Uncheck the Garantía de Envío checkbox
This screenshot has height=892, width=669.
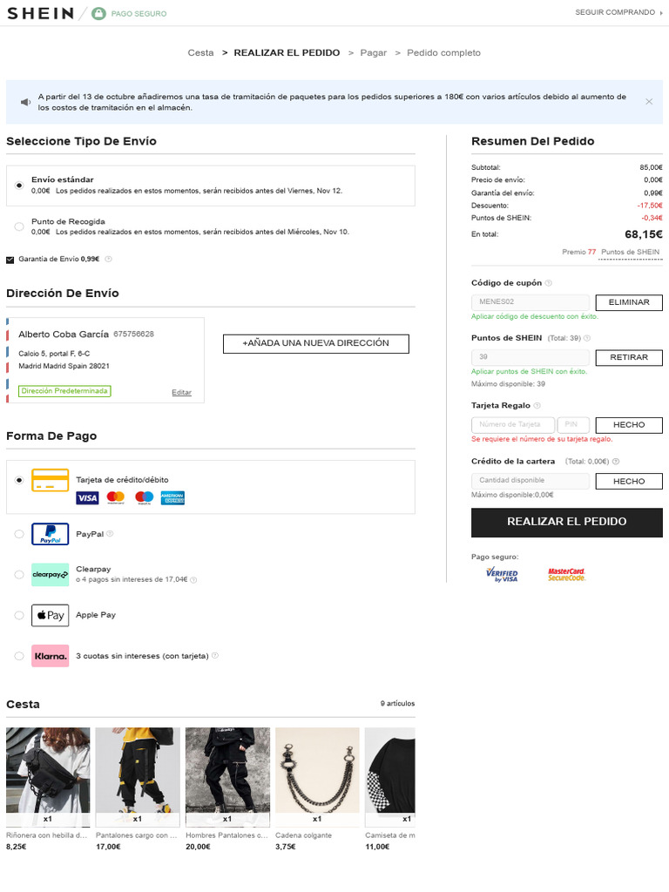10,259
